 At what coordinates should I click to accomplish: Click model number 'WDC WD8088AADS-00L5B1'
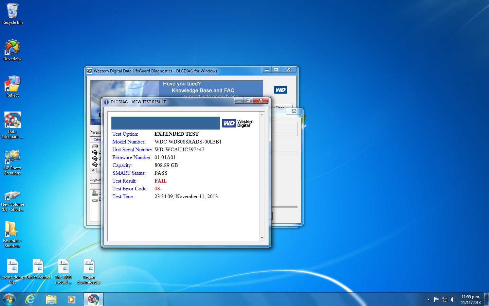[188, 142]
